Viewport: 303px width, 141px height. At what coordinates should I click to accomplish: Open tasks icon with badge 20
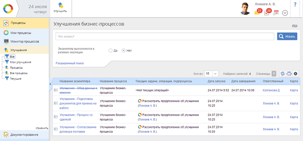tap(267, 13)
